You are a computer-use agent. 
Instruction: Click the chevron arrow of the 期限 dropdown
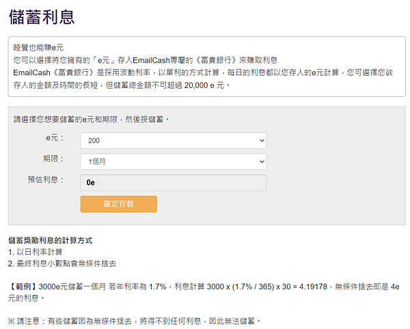click(262, 162)
